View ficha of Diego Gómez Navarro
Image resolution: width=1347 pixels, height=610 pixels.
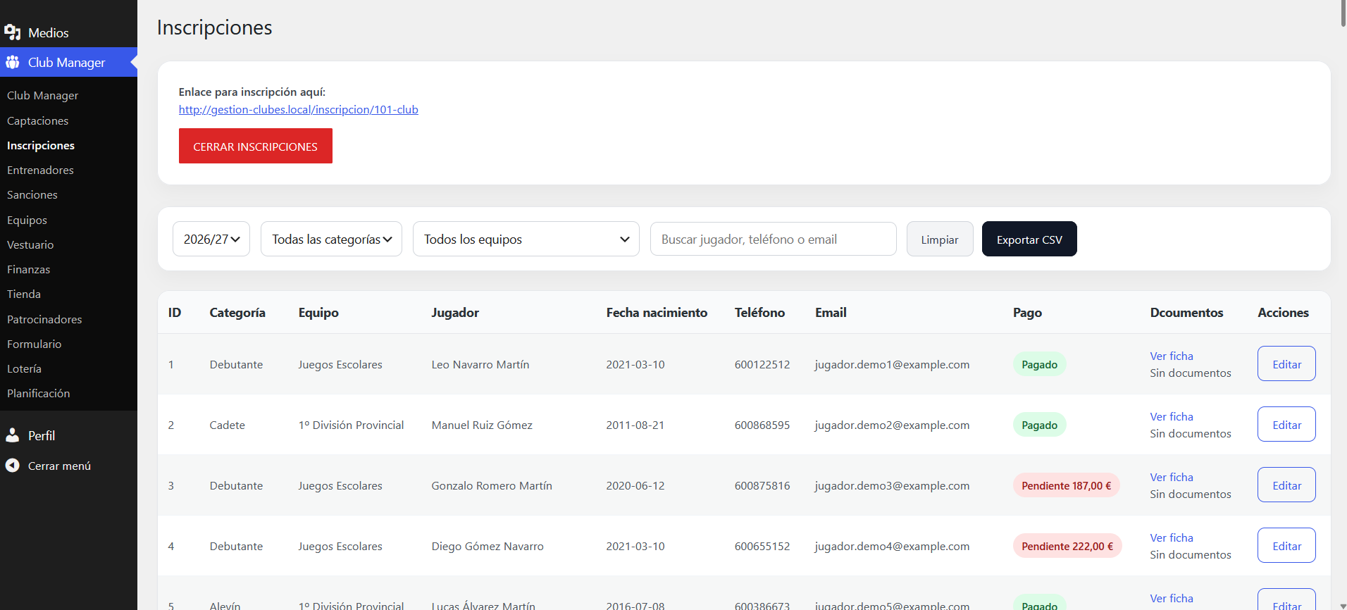tap(1172, 537)
